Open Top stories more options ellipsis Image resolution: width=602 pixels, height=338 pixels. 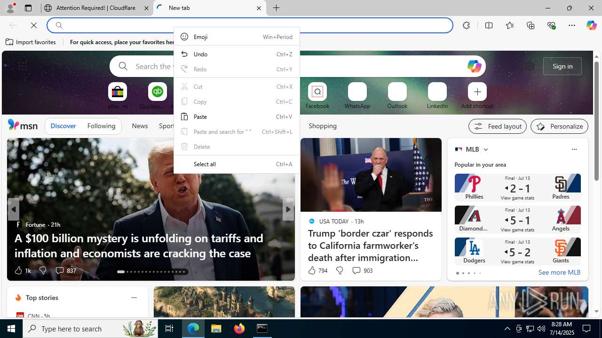[134, 298]
